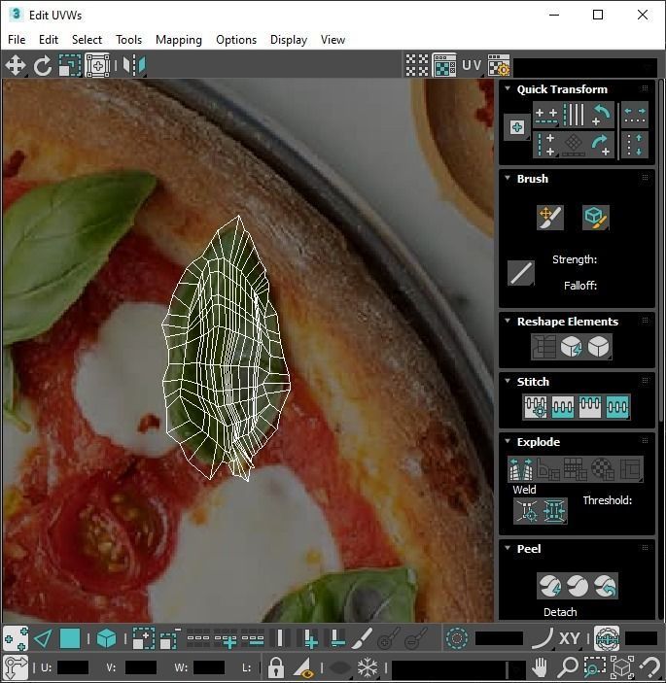Toggle the show map checker window icon
Viewport: 666px width, 683px height.
tap(444, 66)
